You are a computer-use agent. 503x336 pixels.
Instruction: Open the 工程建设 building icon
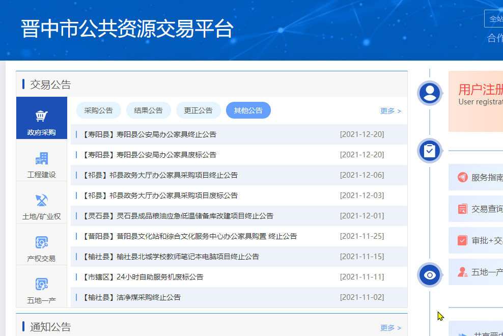click(x=41, y=158)
